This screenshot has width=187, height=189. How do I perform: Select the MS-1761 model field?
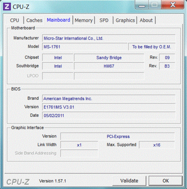coord(85,47)
